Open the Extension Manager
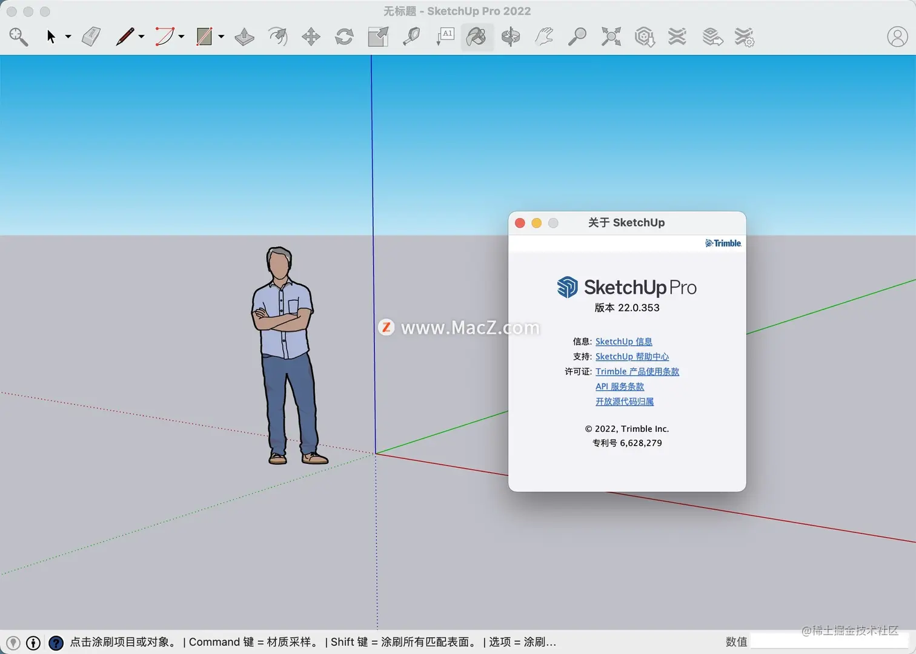Screen dimensions: 916x654 point(745,37)
